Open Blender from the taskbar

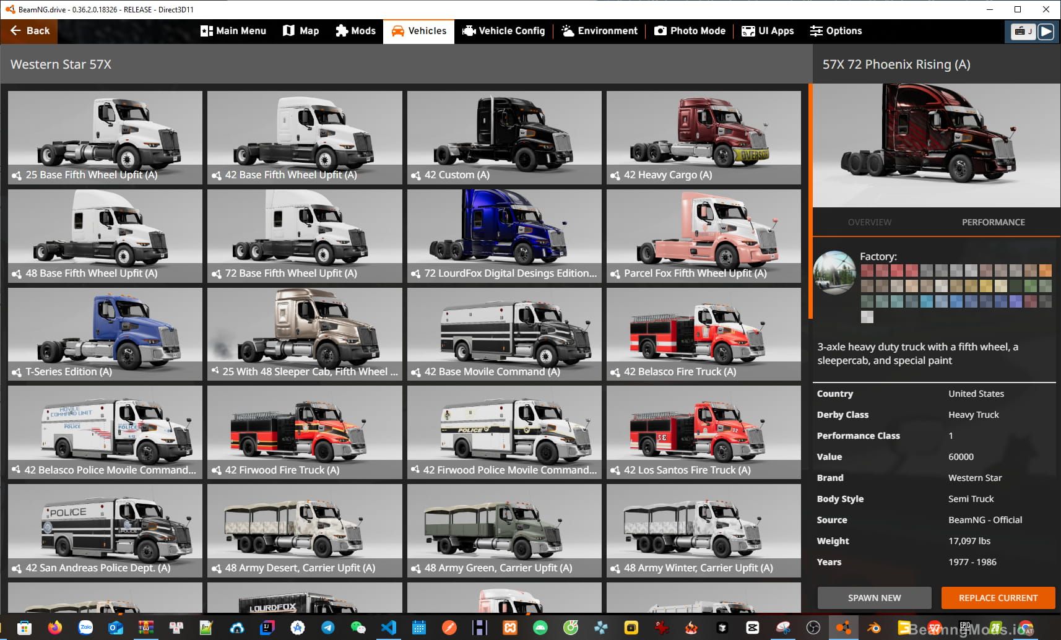[873, 628]
